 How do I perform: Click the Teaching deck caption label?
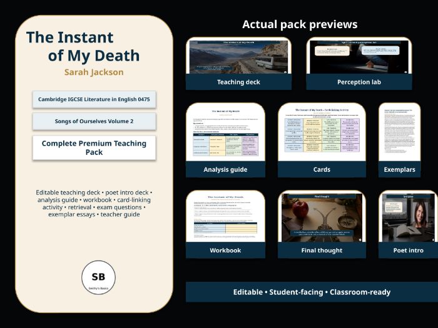pos(238,82)
